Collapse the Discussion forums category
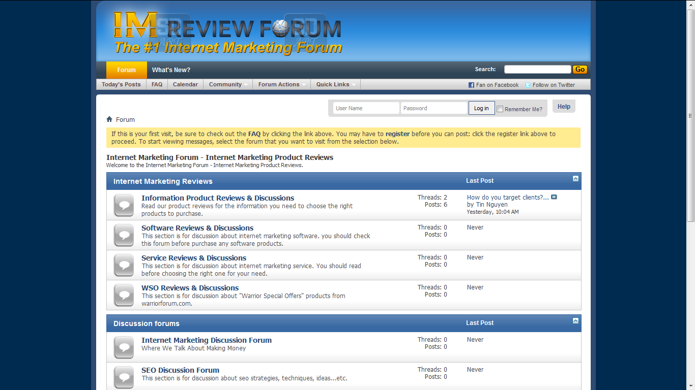 click(x=575, y=320)
